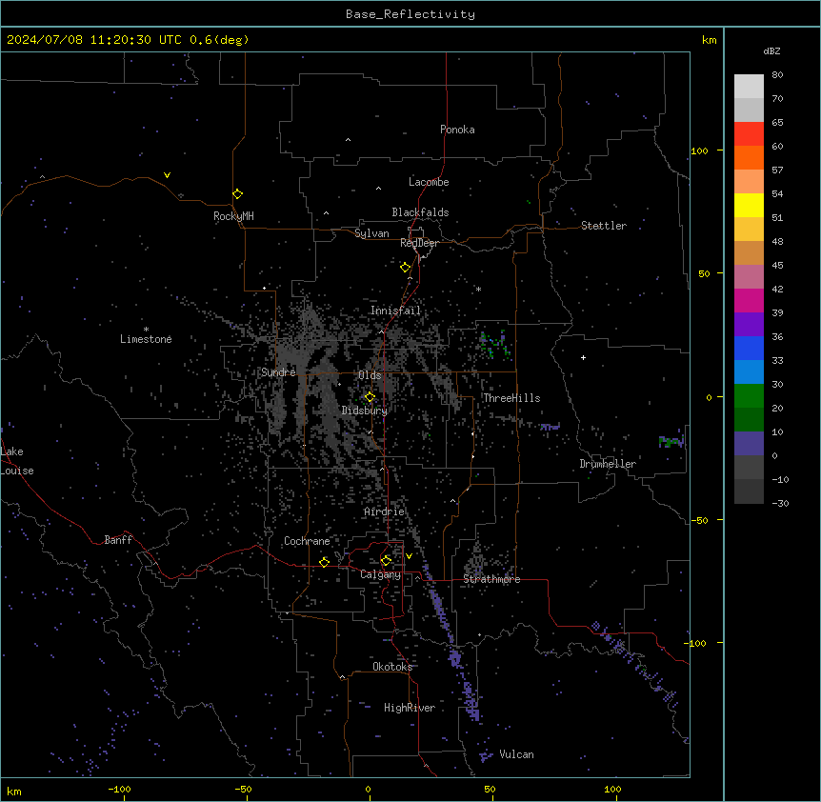Viewport: 821px width, 802px height.
Task: Click the Stettler city label
Action: click(603, 226)
